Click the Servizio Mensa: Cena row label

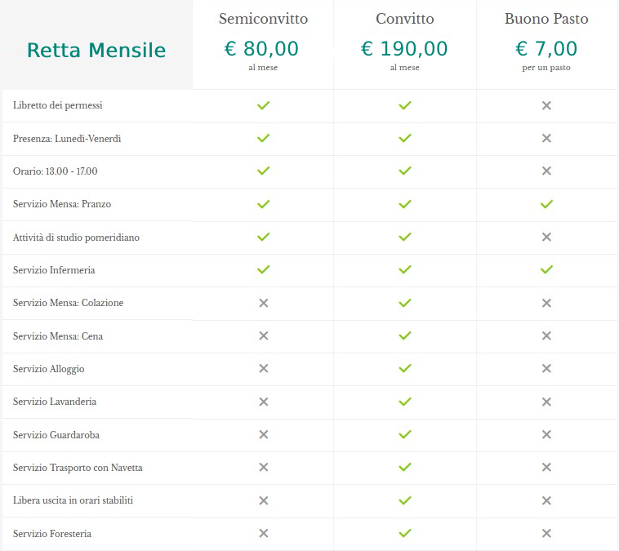click(x=58, y=335)
